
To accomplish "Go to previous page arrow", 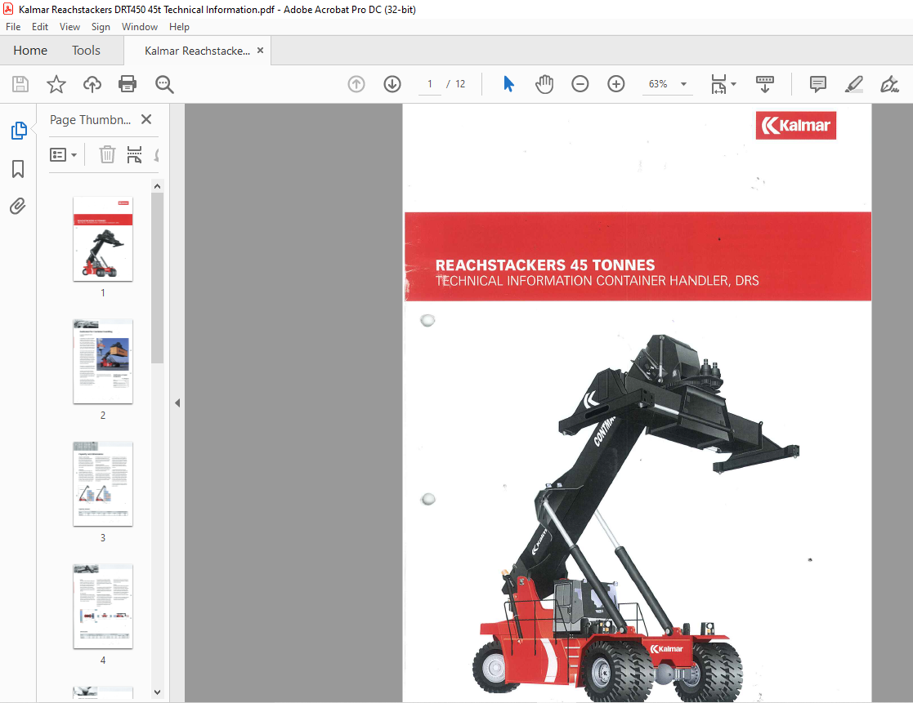I will (x=356, y=84).
